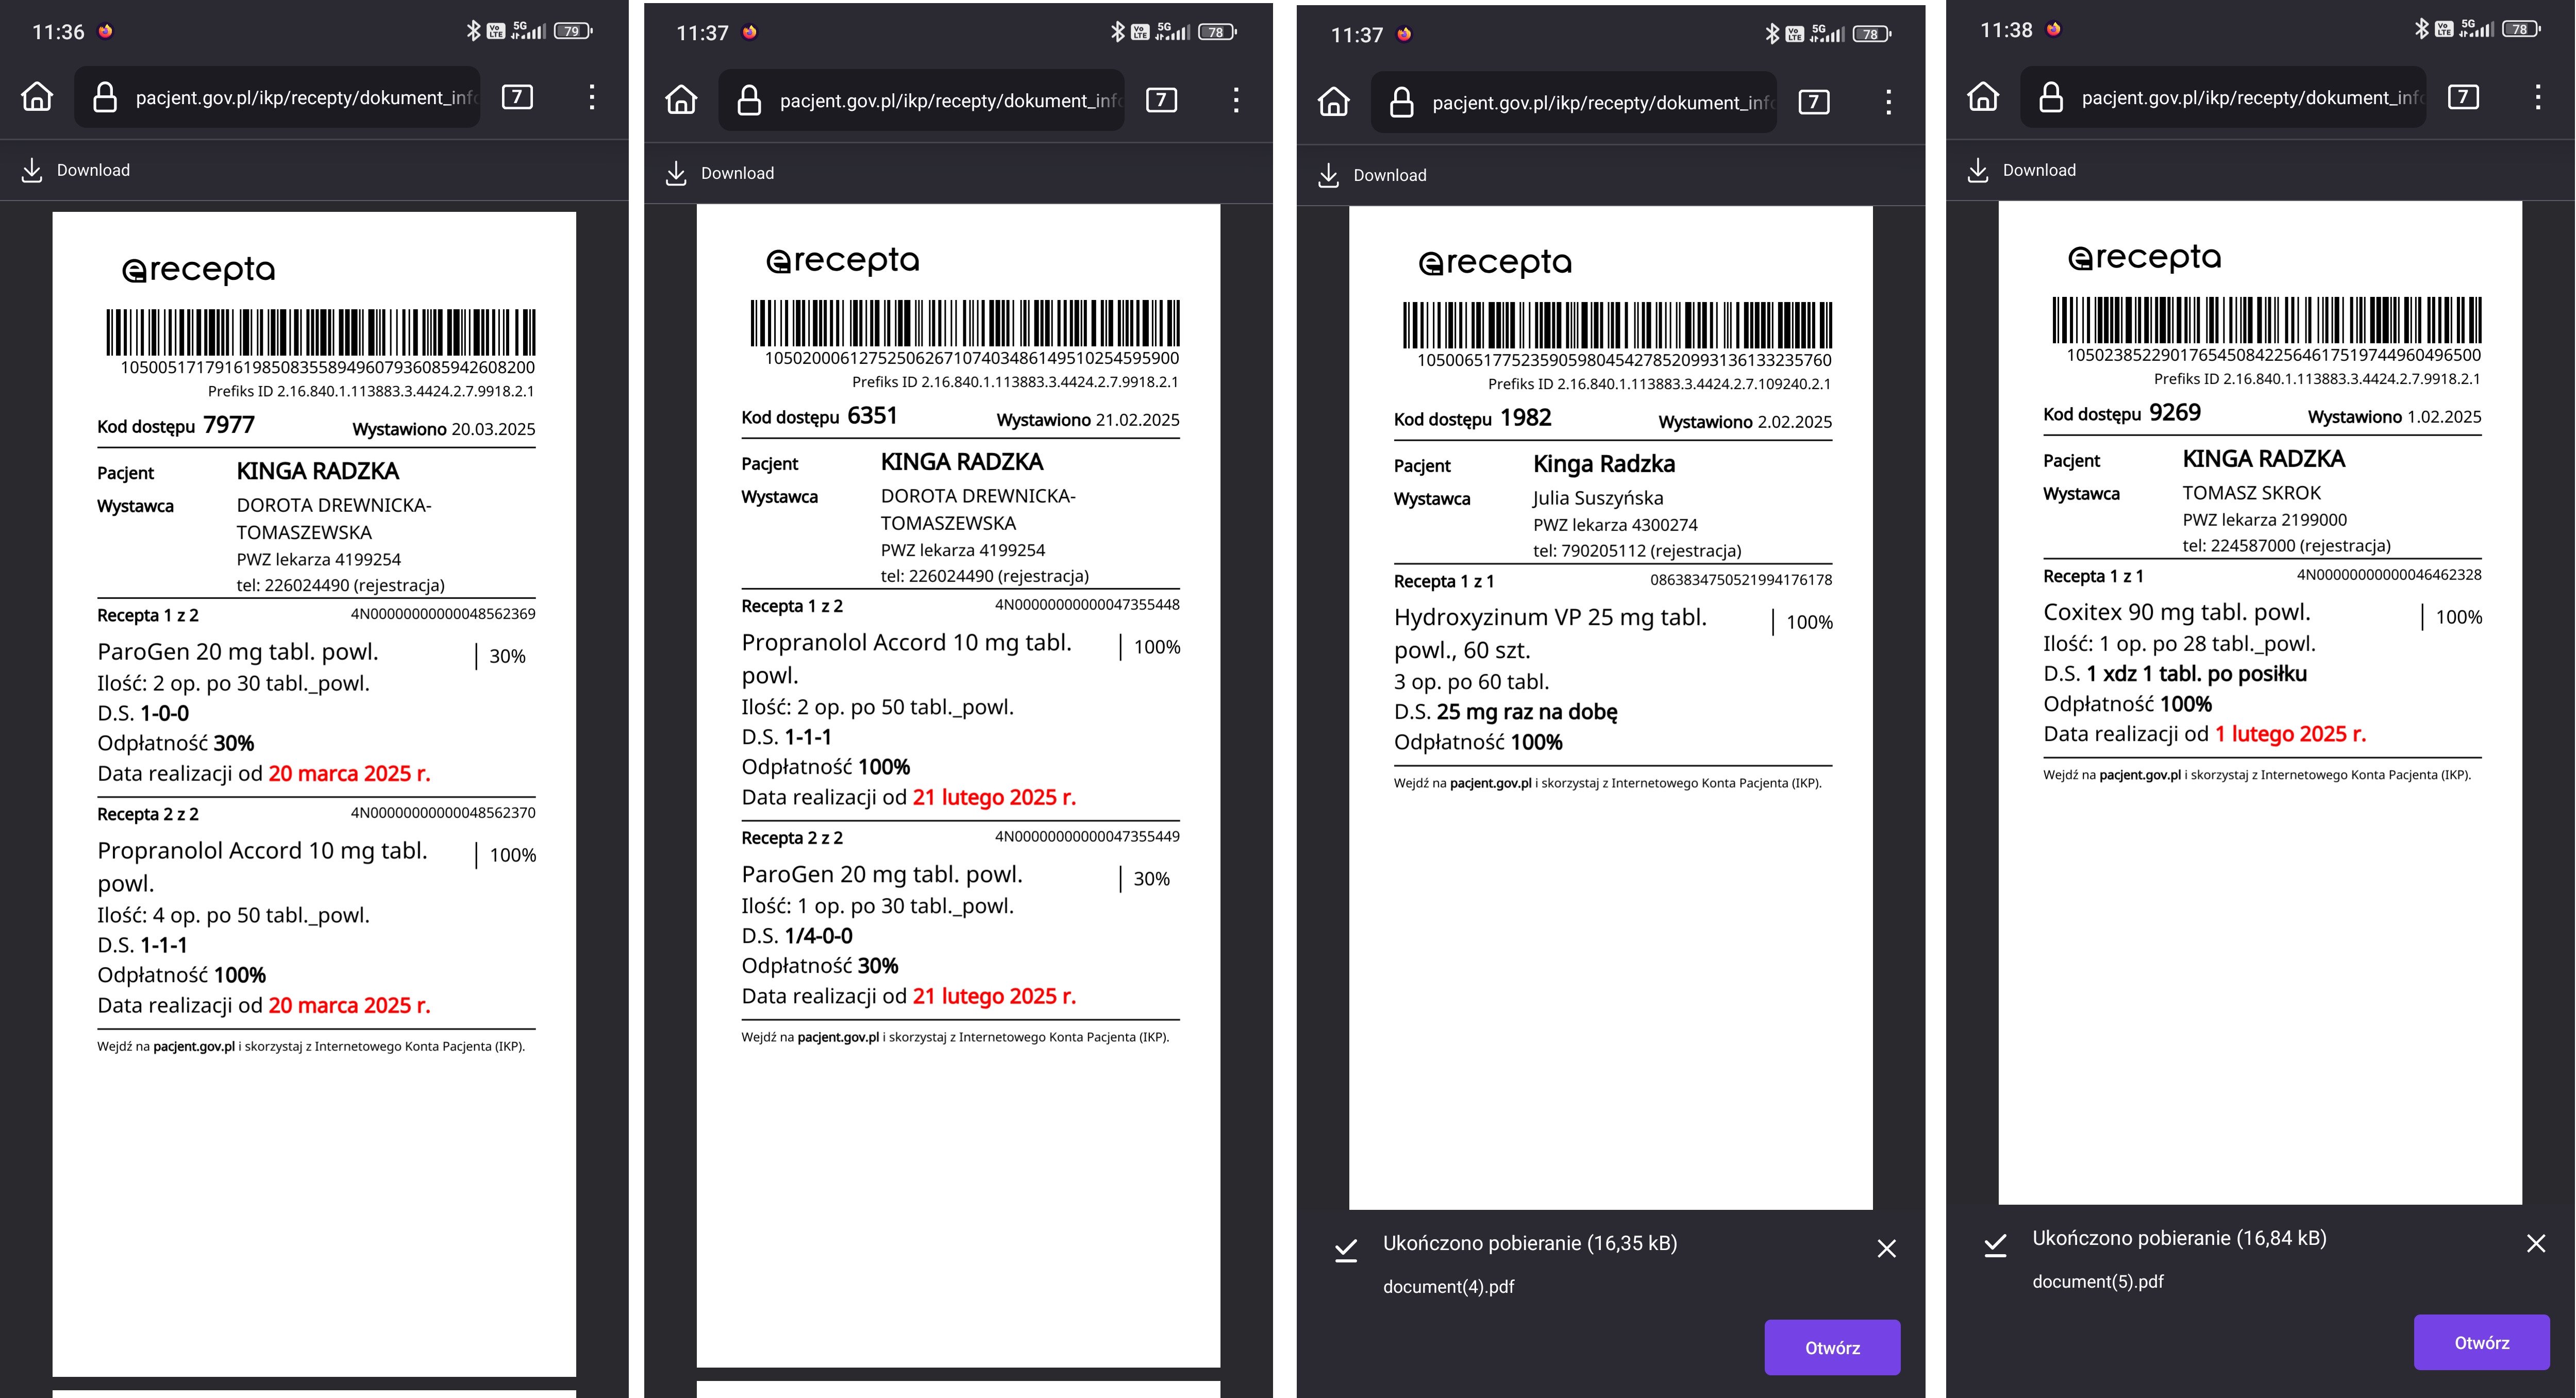
Task: Click Download above Coxitex prescription
Action: tap(2022, 170)
